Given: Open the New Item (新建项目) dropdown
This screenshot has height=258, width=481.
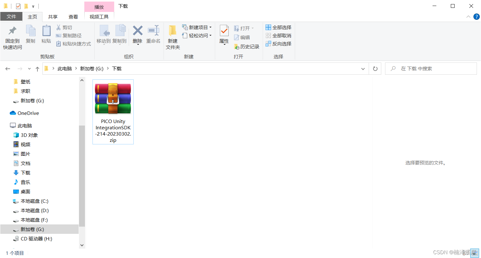Looking at the screenshot, I should 197,27.
